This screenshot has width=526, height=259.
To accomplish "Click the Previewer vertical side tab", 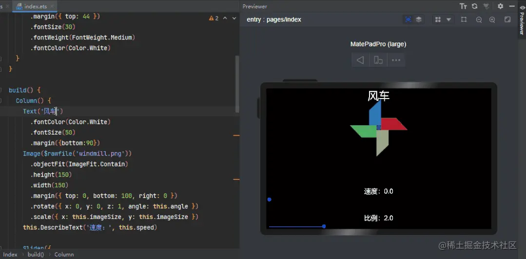I will point(522,20).
